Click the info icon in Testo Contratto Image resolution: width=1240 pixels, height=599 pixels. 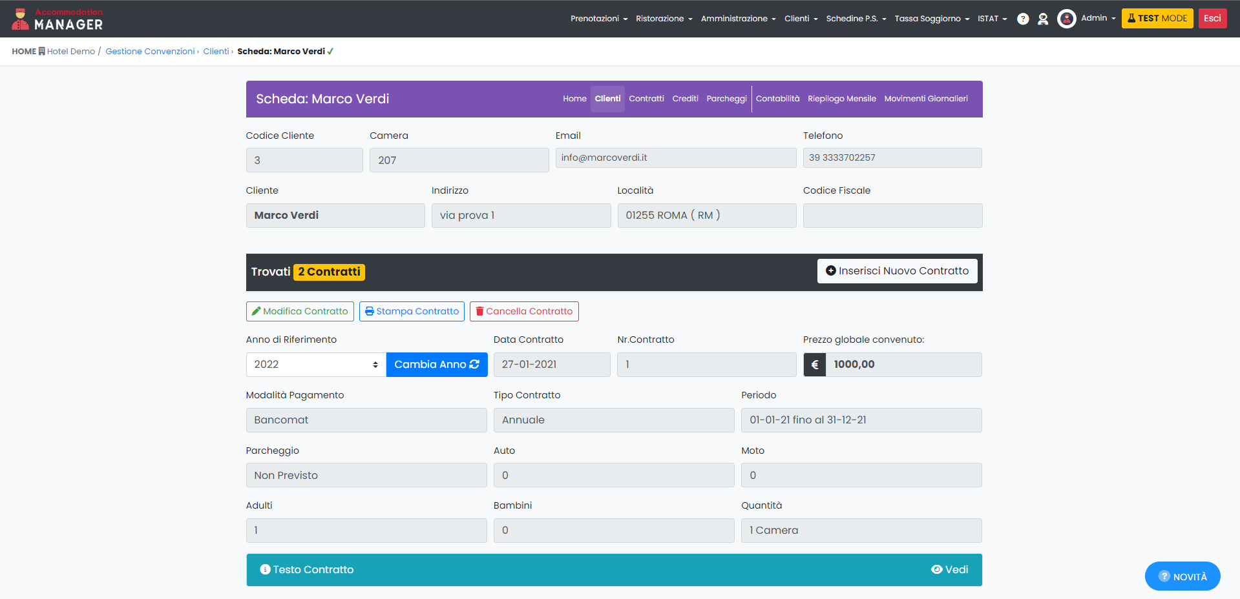click(x=265, y=569)
